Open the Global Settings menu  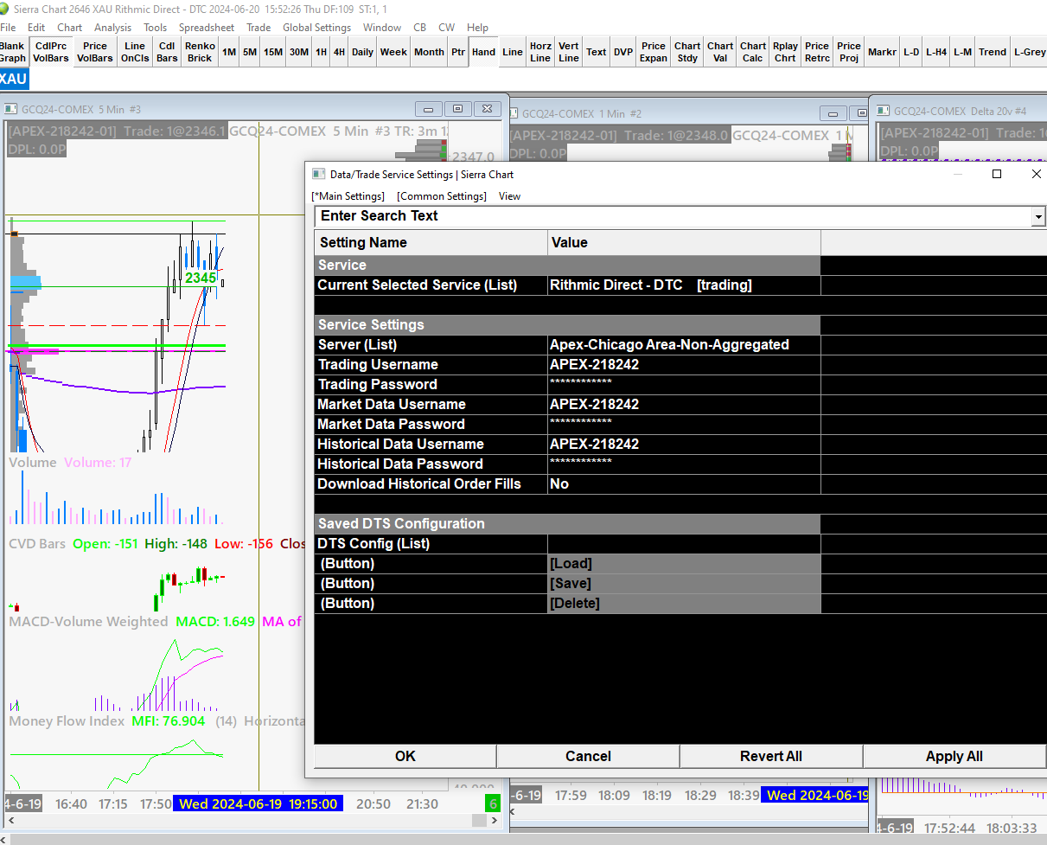316,28
